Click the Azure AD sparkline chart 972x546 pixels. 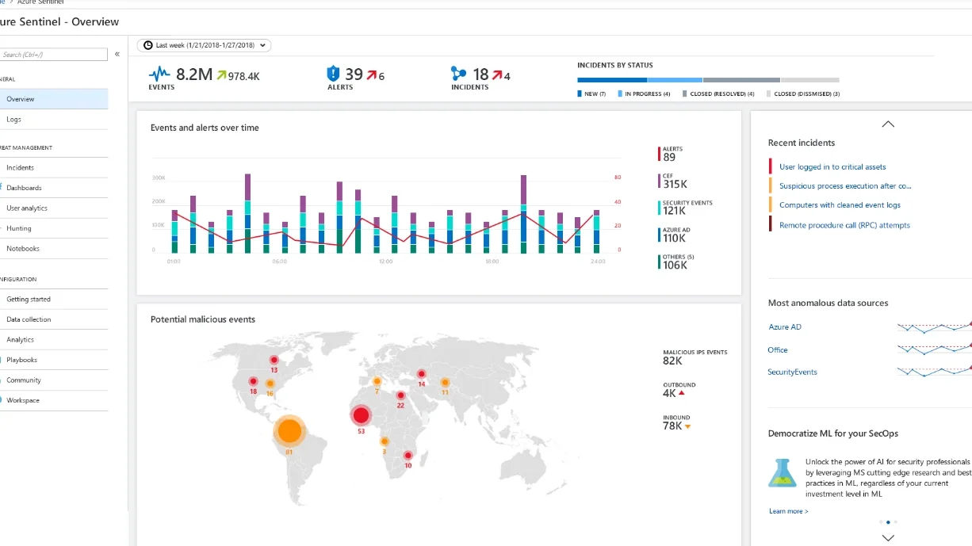click(x=934, y=326)
